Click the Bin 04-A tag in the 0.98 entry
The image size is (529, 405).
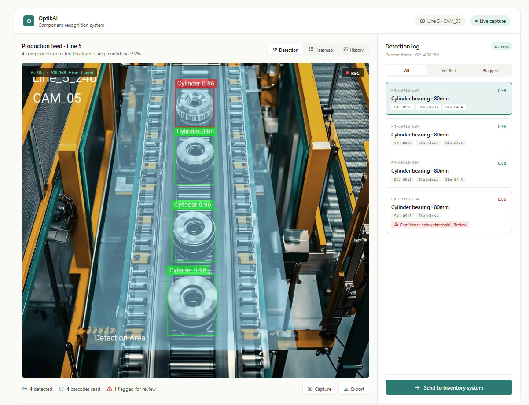tap(455, 107)
